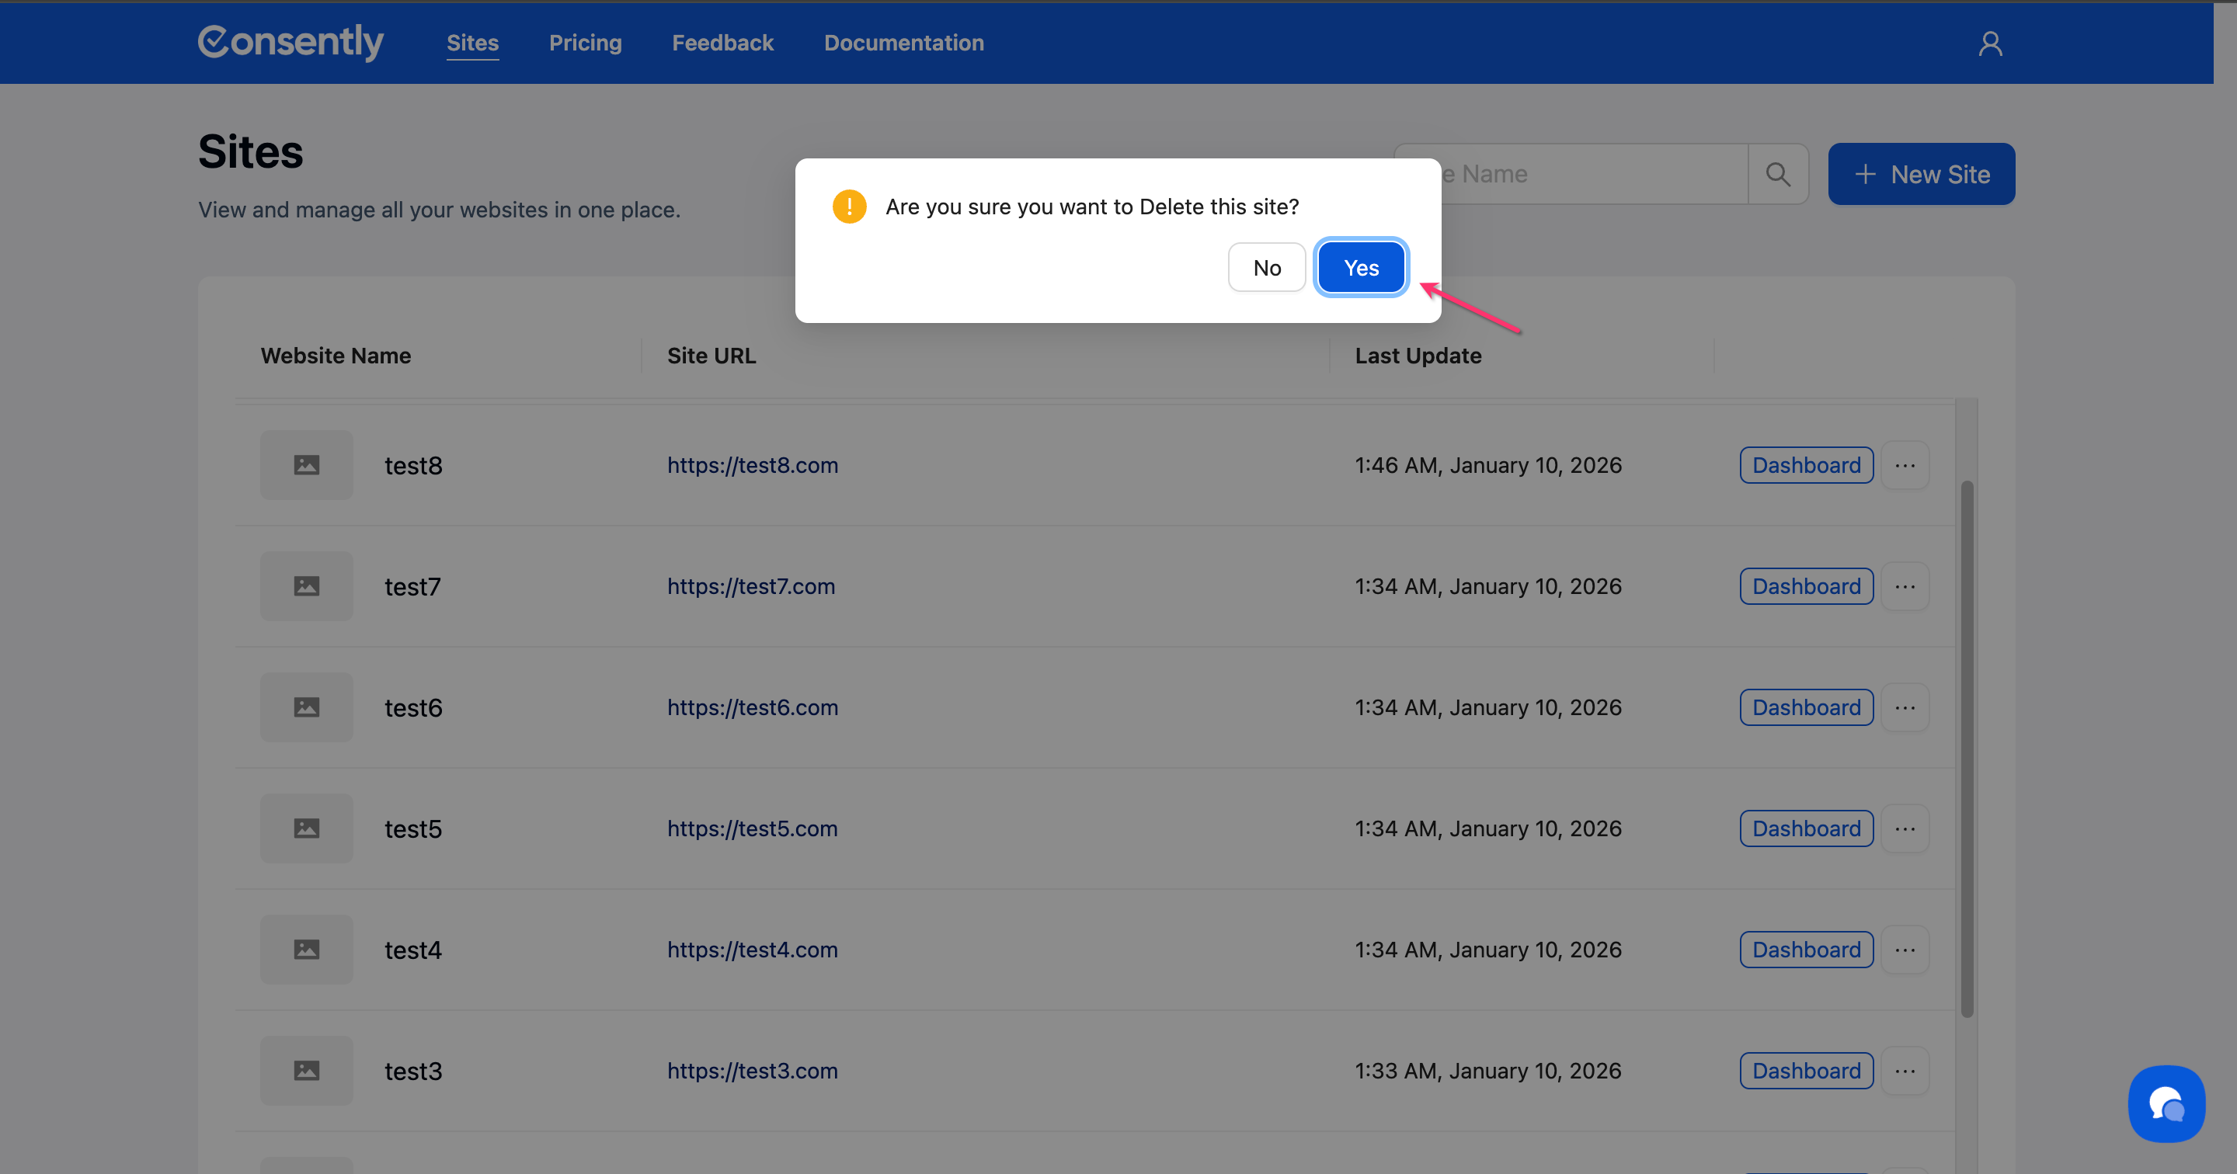
Task: Open the https://test7.com link
Action: coord(750,586)
